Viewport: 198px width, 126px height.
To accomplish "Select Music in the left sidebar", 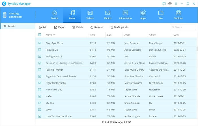I will click(18, 26).
